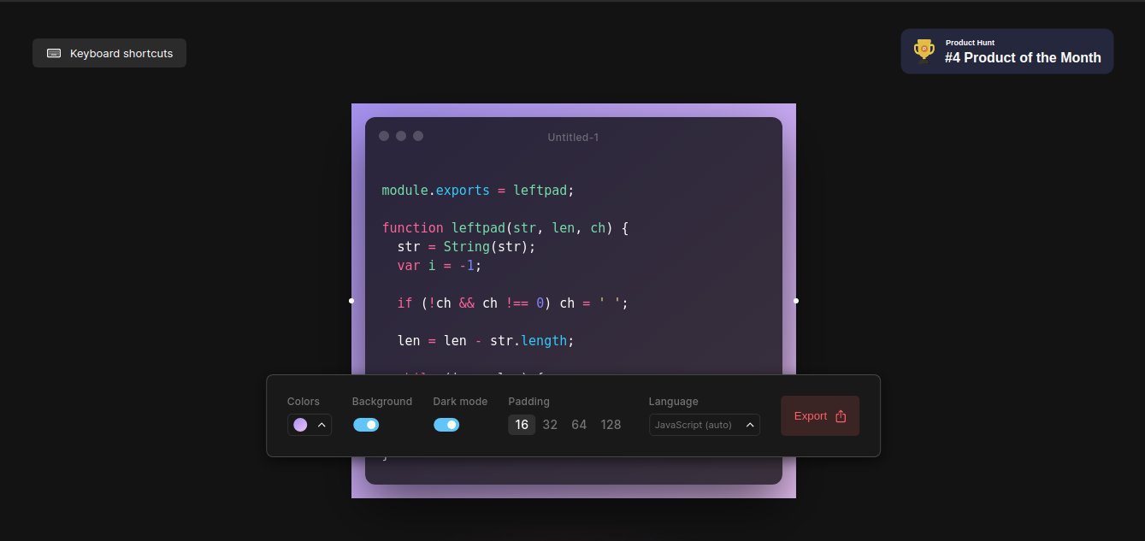Open the JavaScript (auto) language dropdown
This screenshot has height=541, width=1145.
click(704, 425)
